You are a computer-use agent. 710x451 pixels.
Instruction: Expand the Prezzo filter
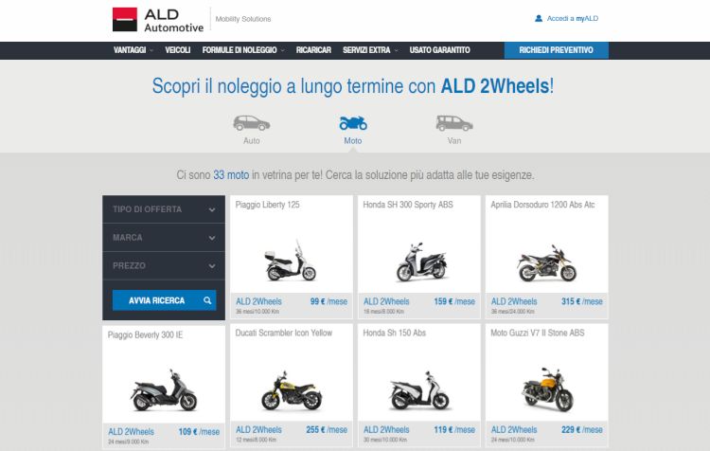164,265
